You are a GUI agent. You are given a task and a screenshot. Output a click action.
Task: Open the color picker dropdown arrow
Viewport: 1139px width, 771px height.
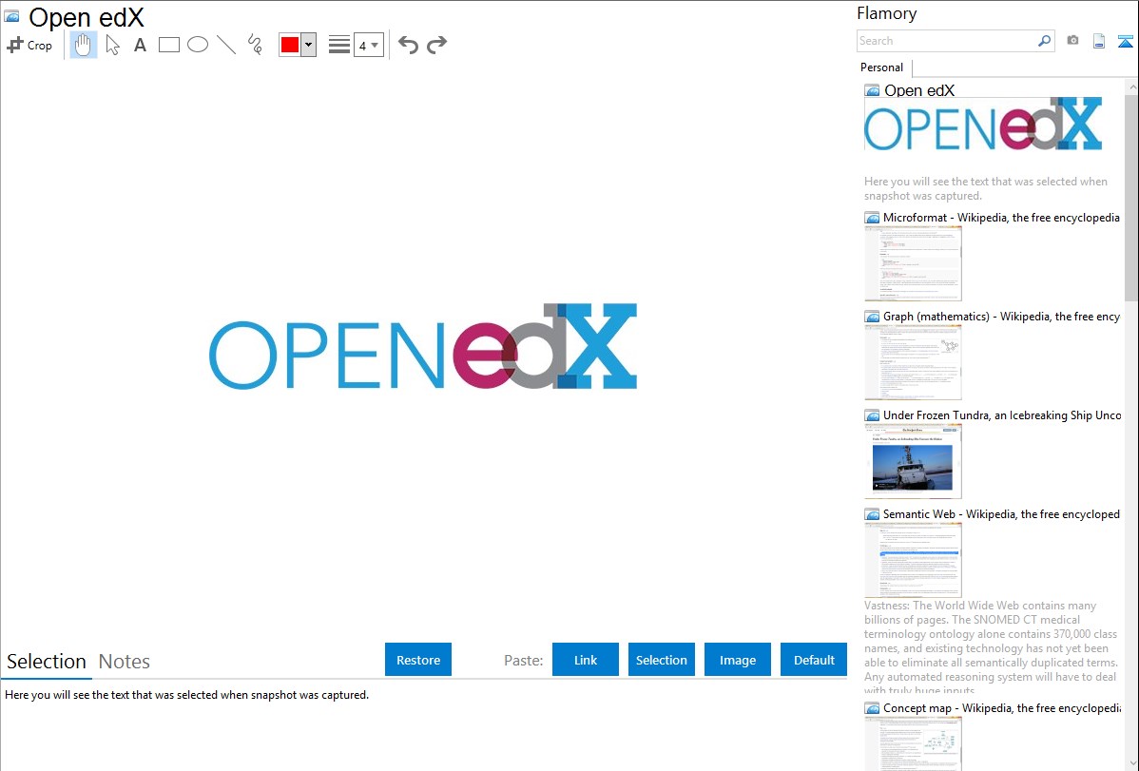[x=309, y=45]
